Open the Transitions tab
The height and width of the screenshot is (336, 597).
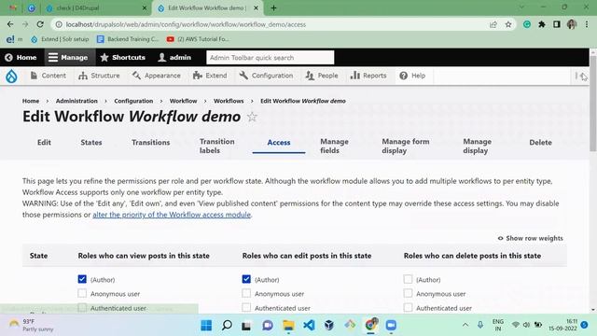151,143
